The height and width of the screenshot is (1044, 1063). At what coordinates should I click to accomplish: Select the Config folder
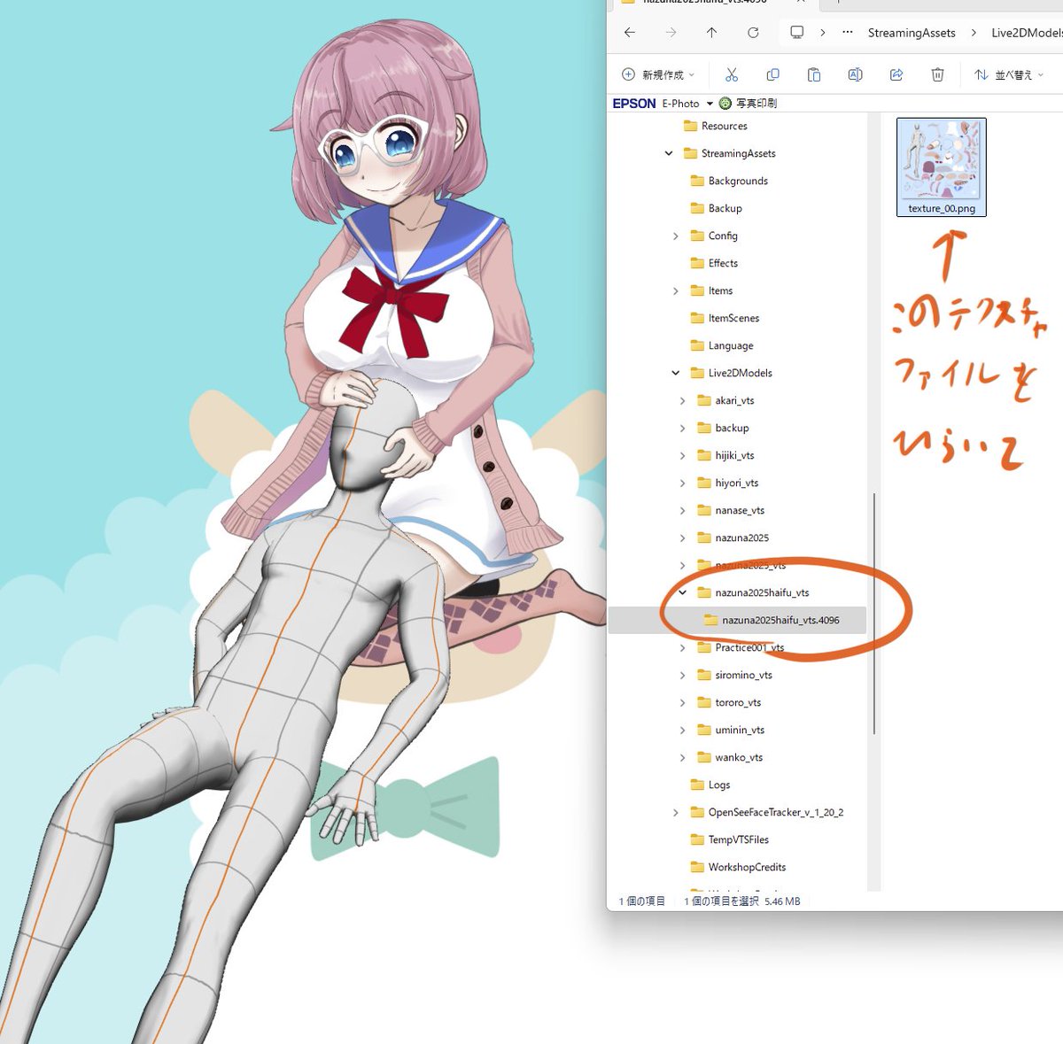click(x=714, y=236)
